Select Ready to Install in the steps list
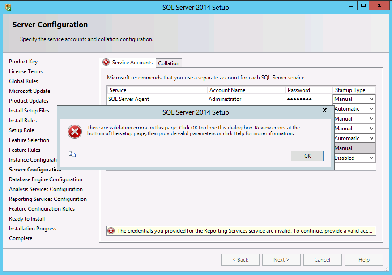 point(27,219)
